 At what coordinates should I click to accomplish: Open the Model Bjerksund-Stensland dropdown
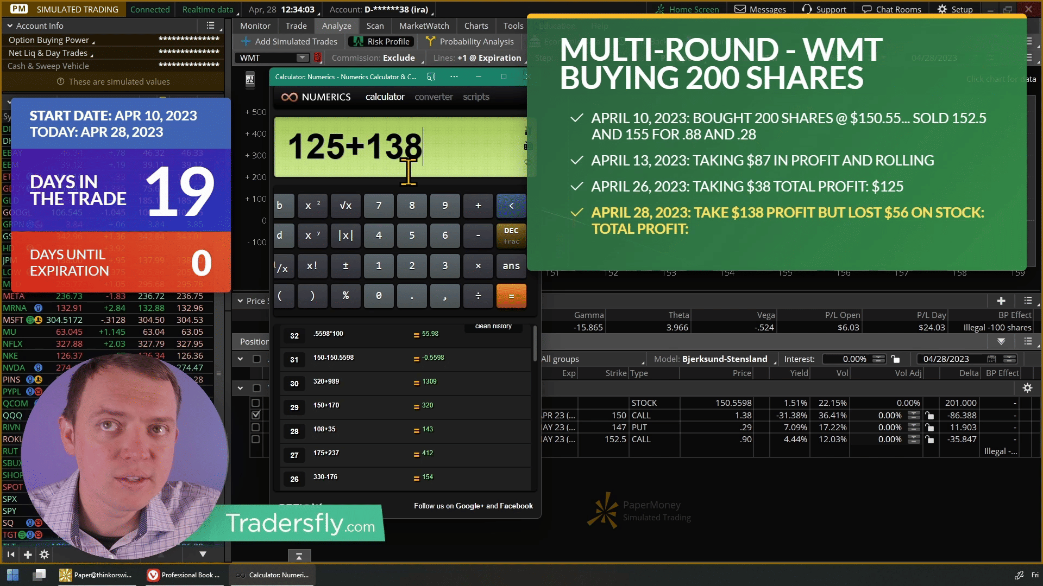(x=715, y=359)
